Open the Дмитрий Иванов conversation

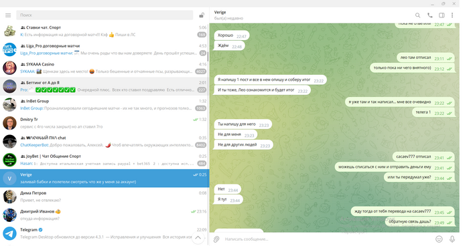point(104,215)
